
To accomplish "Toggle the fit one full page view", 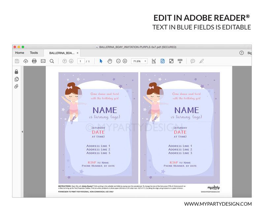I will [x=162, y=61].
